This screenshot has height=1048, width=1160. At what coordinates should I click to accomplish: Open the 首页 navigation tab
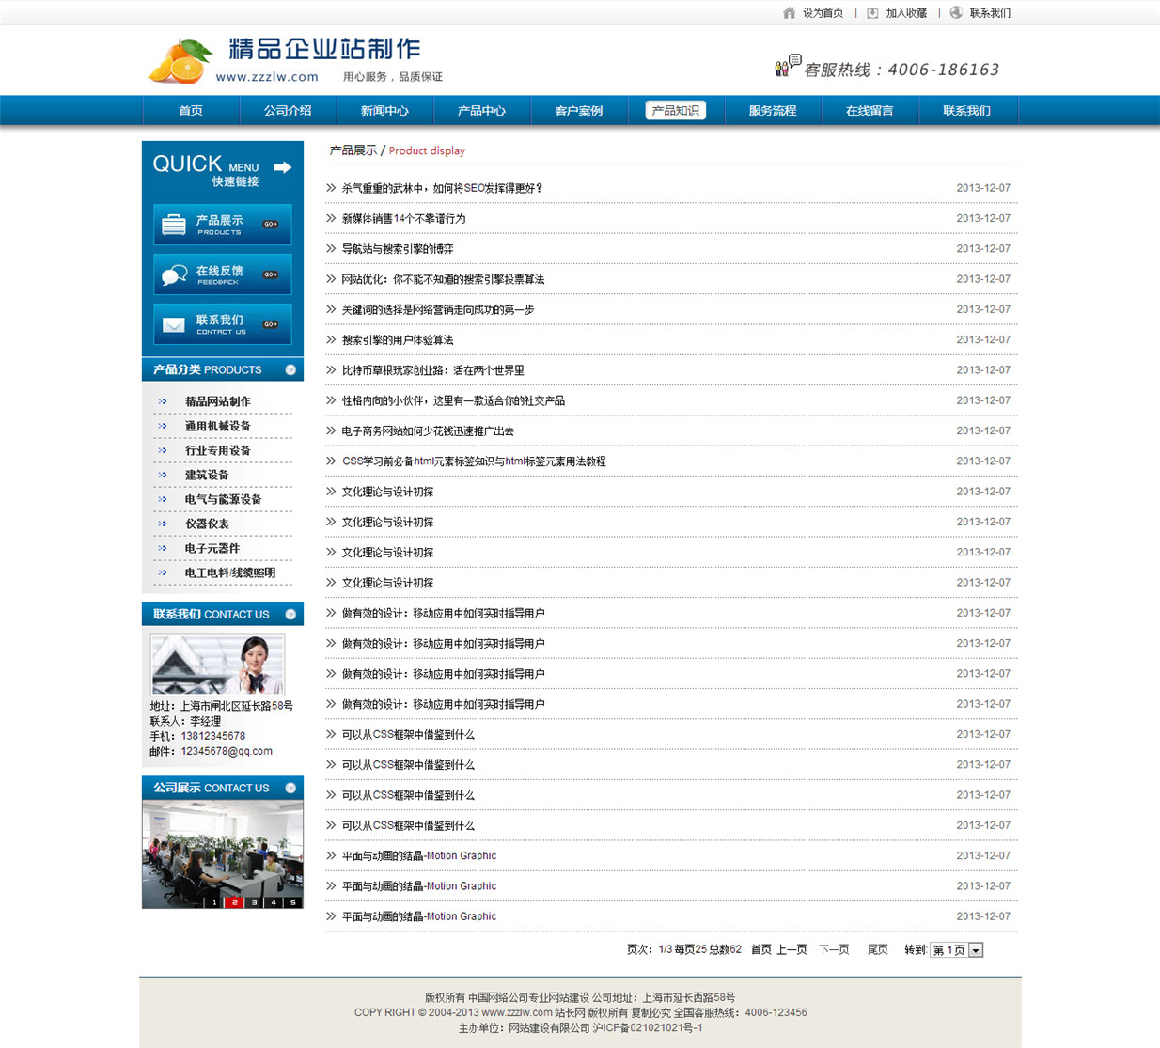191,111
